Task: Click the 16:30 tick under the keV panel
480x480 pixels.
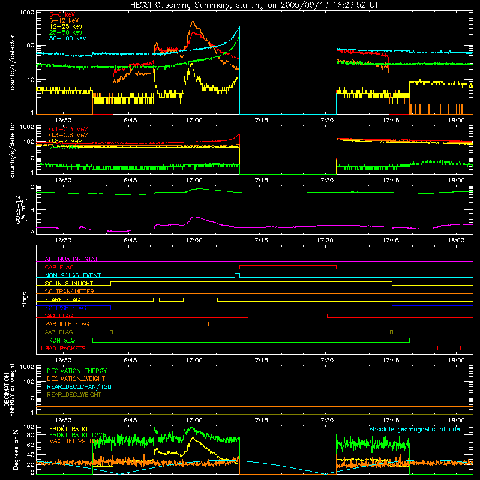Action: click(x=63, y=121)
